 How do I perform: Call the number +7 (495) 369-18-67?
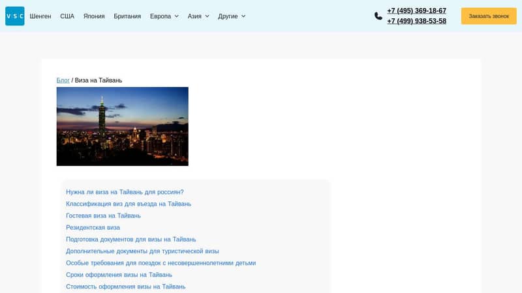point(416,10)
